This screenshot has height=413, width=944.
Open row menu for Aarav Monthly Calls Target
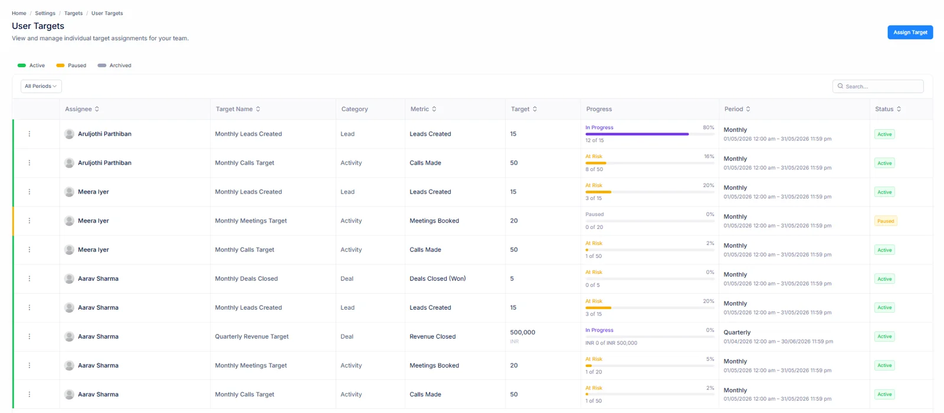(29, 394)
